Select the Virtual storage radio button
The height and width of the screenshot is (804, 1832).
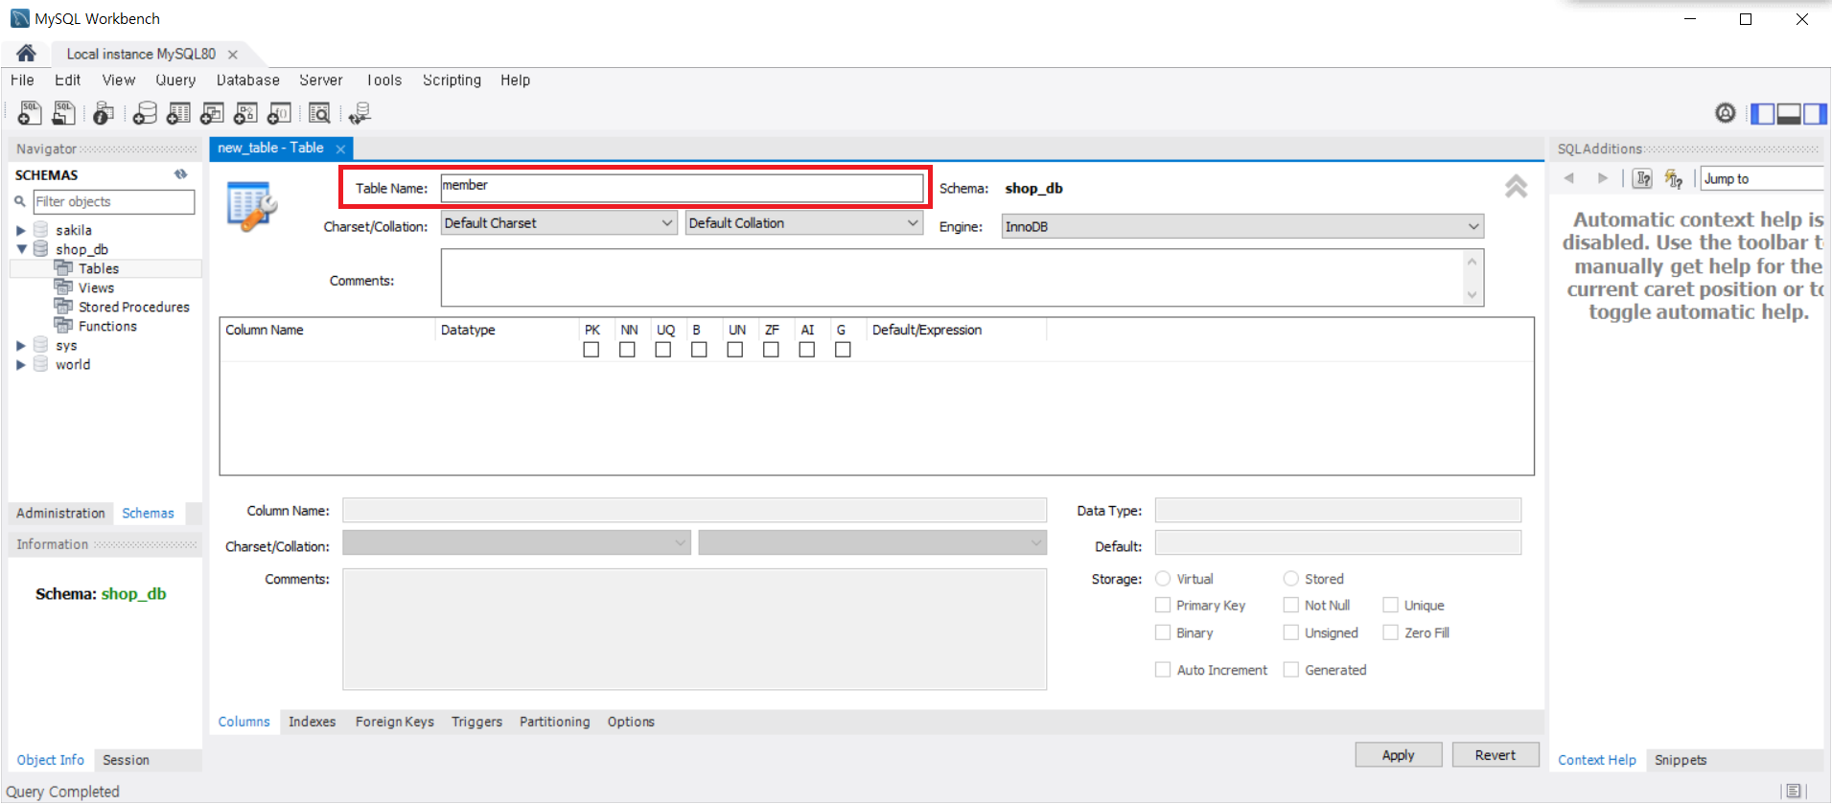coord(1163,578)
